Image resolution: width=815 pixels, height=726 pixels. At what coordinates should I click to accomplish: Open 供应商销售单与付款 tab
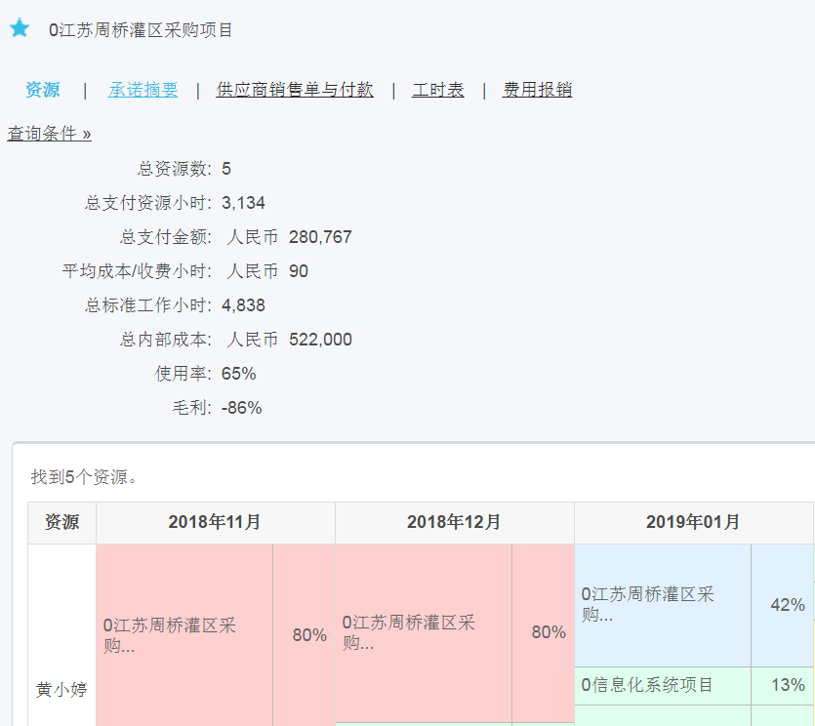(x=295, y=90)
